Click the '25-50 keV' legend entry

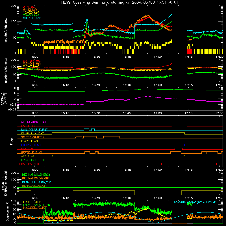(31, 15)
